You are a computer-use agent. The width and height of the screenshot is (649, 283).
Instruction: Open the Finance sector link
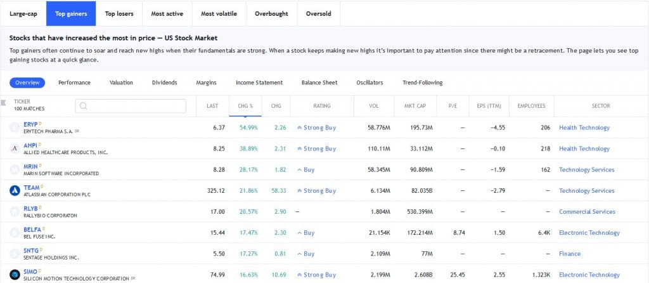(570, 254)
